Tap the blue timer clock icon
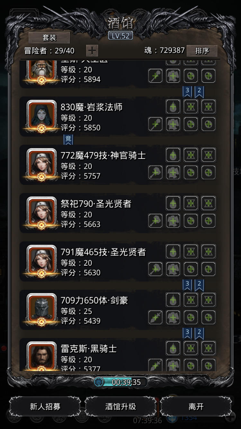The width and height of the screenshot is (241, 429). 99,382
